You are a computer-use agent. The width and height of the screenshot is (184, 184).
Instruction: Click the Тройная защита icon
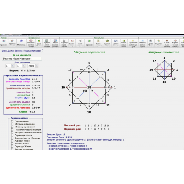tap(12, 43)
